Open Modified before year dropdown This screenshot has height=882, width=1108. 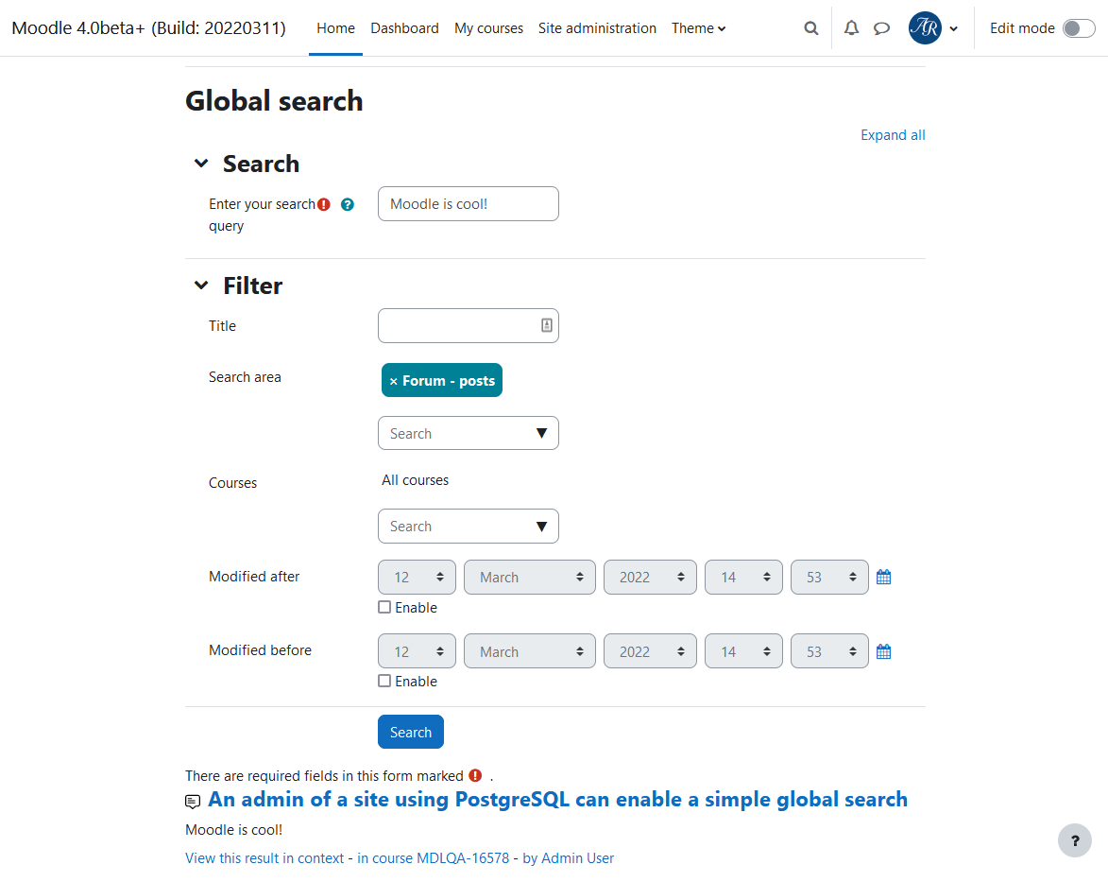point(650,651)
